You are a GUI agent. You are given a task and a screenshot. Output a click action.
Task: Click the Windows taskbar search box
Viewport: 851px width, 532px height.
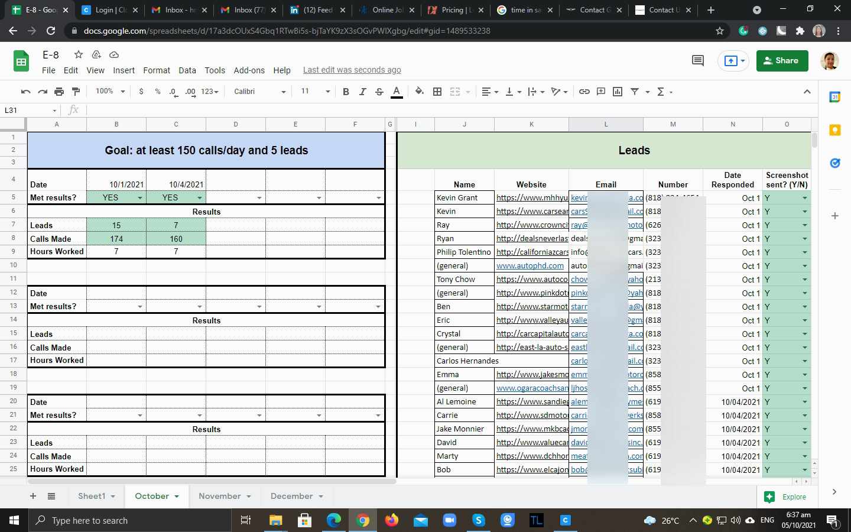point(130,520)
